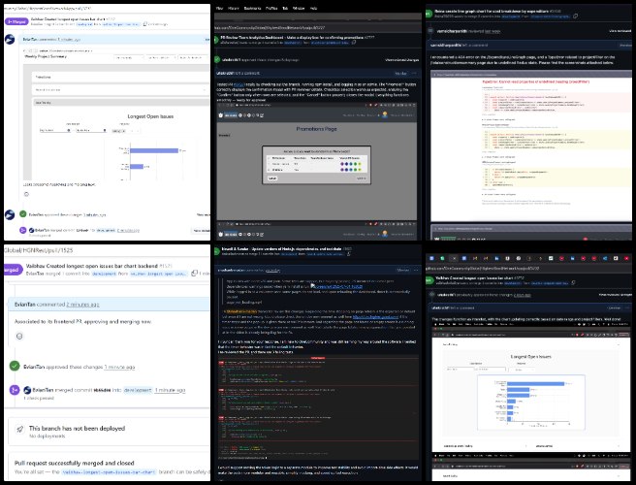The height and width of the screenshot is (485, 636).
Task: Click longest blue bar in bottom-right chart
Action: coord(535,383)
